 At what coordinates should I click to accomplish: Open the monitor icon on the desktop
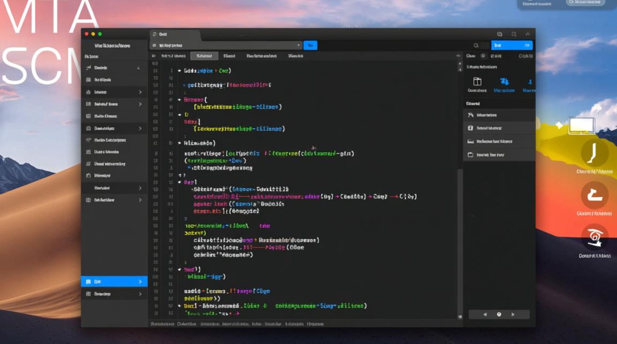(582, 125)
